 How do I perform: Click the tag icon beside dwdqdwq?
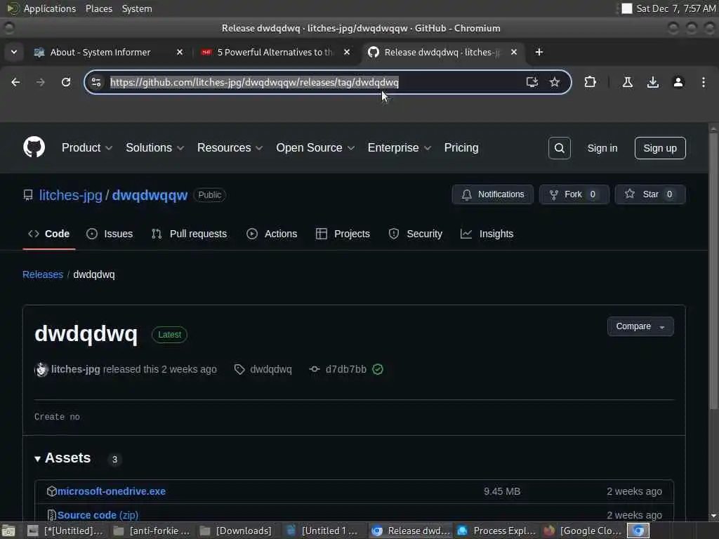point(239,369)
